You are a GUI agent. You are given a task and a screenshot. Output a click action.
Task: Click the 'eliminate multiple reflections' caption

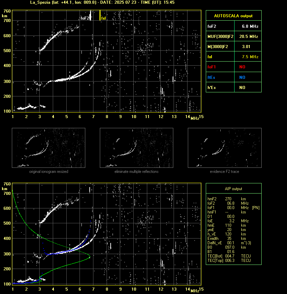(x=136, y=172)
